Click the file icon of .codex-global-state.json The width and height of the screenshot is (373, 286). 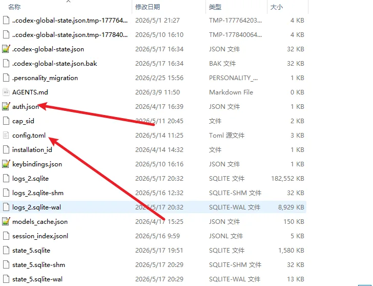[6, 49]
